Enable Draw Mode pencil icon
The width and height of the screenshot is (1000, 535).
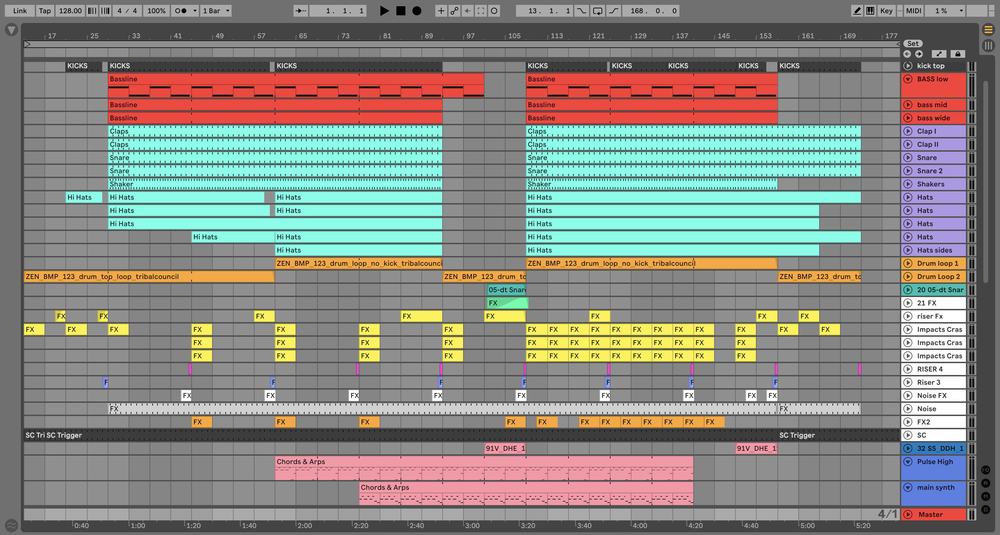pos(857,11)
